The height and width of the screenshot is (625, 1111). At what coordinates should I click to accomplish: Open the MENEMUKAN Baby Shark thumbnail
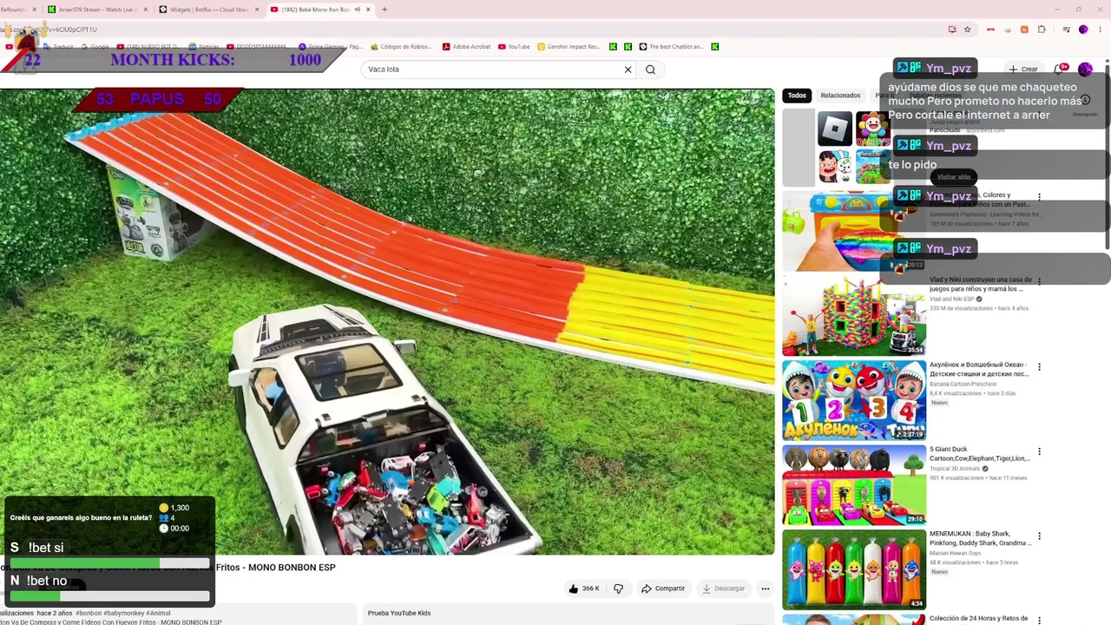click(x=854, y=569)
